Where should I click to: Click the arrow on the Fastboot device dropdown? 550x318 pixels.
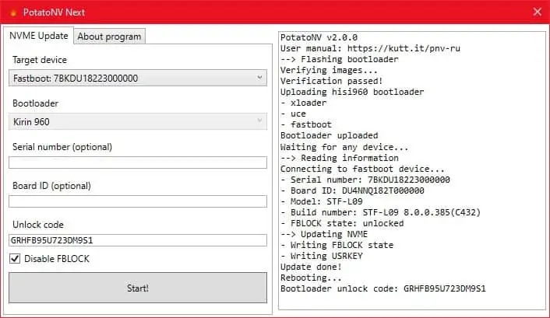[x=259, y=78]
